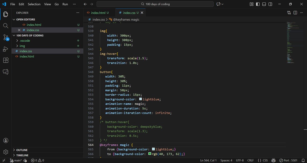307x163 pixels.
Task: Open Explorer Views and More Actions ellipsis
Action: pos(78,13)
